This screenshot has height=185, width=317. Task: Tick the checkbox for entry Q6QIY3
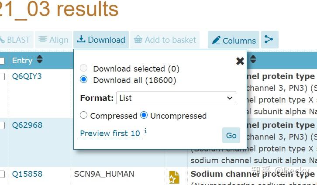click(2, 76)
